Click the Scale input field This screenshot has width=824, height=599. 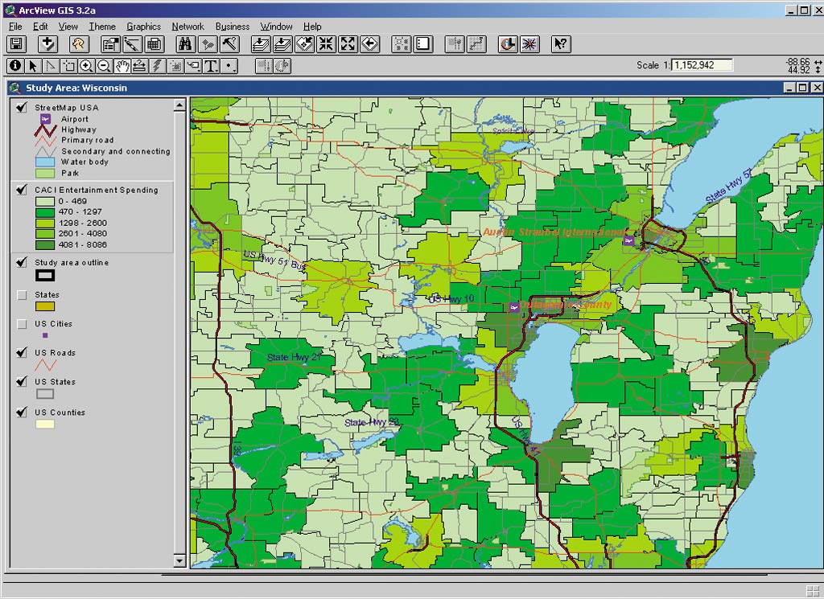pyautogui.click(x=702, y=65)
